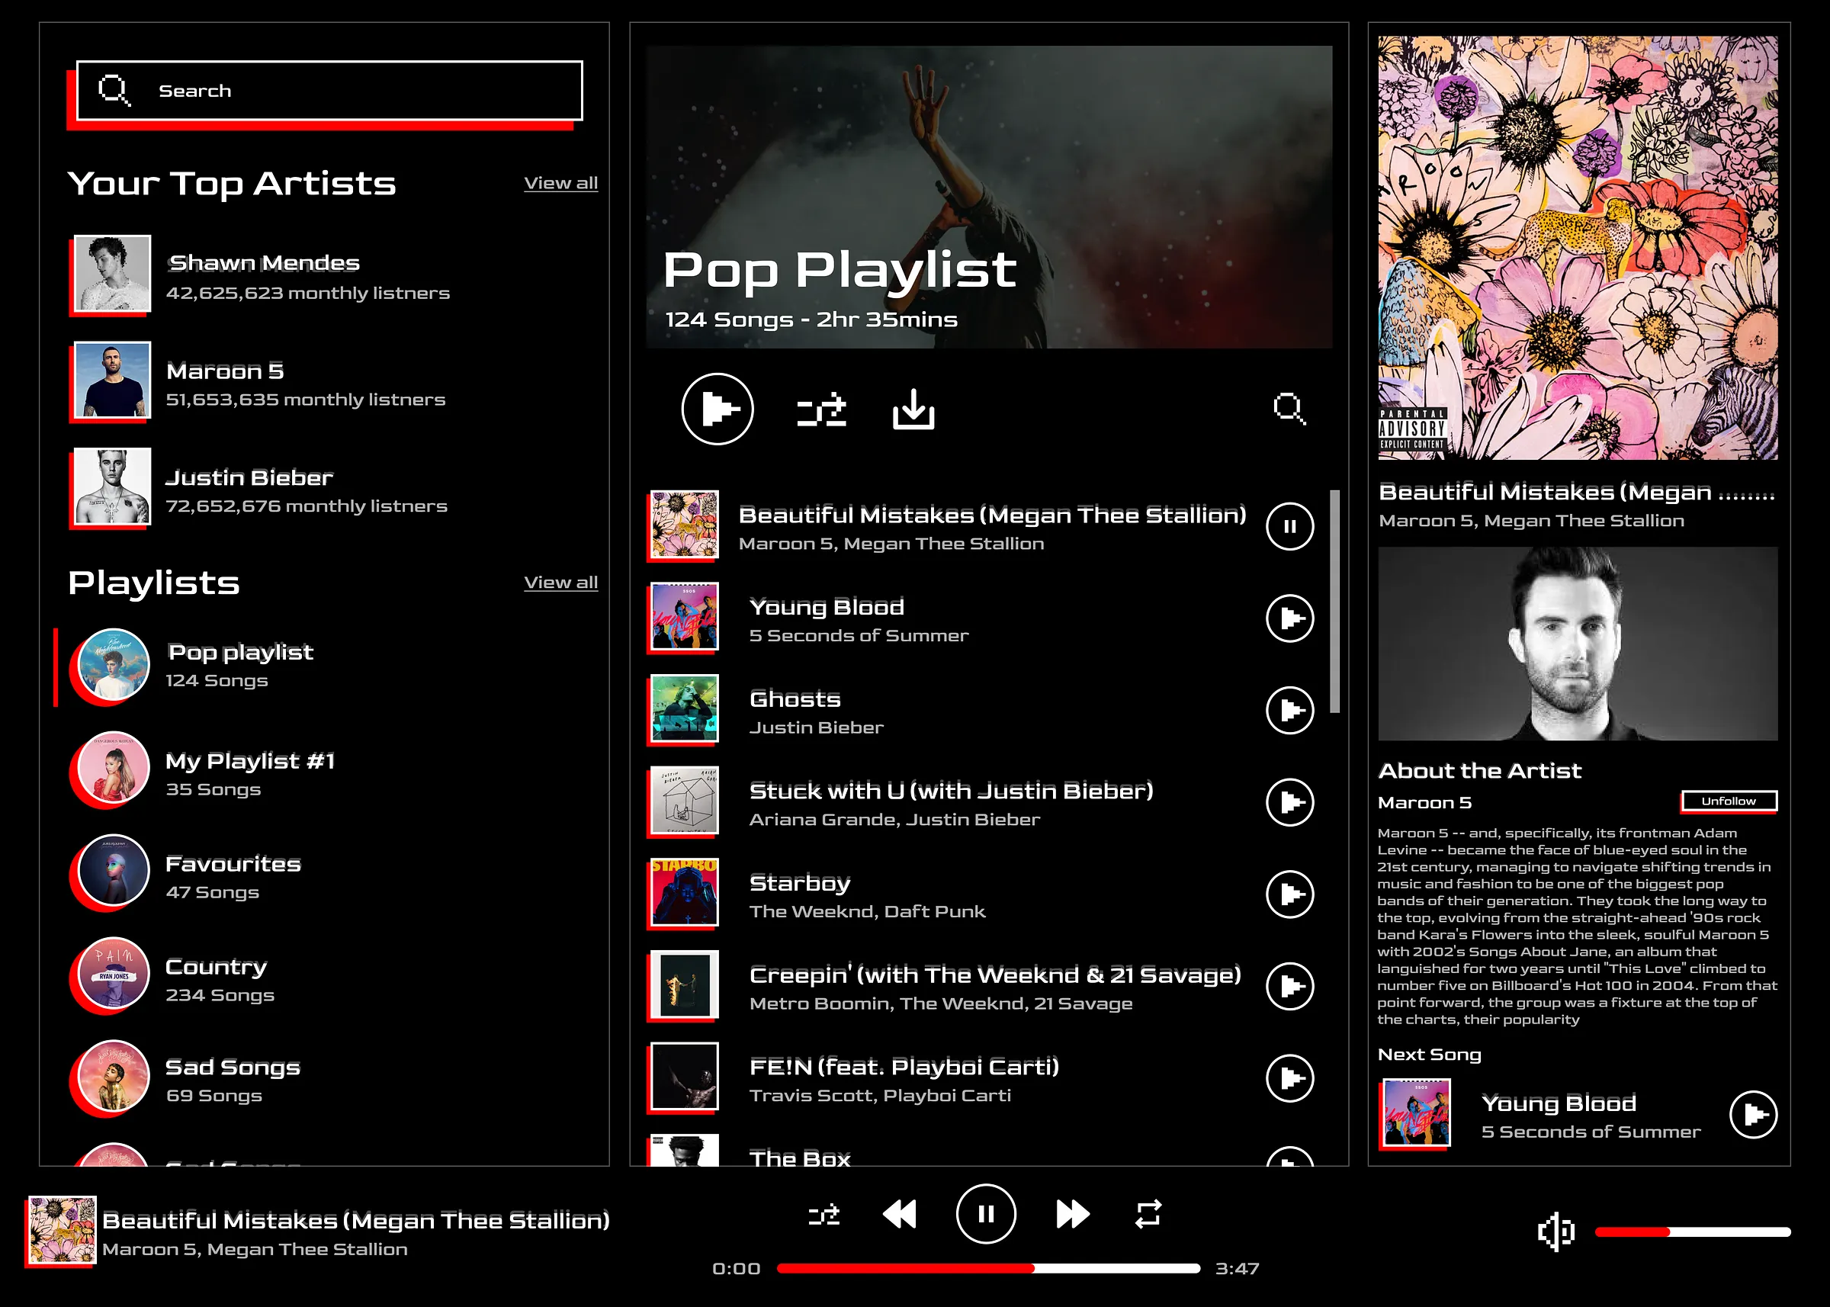Click the Starboy album cover

684,892
